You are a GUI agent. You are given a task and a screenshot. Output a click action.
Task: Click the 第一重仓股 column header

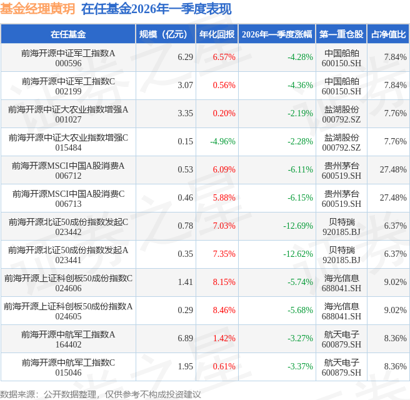[x=341, y=34]
